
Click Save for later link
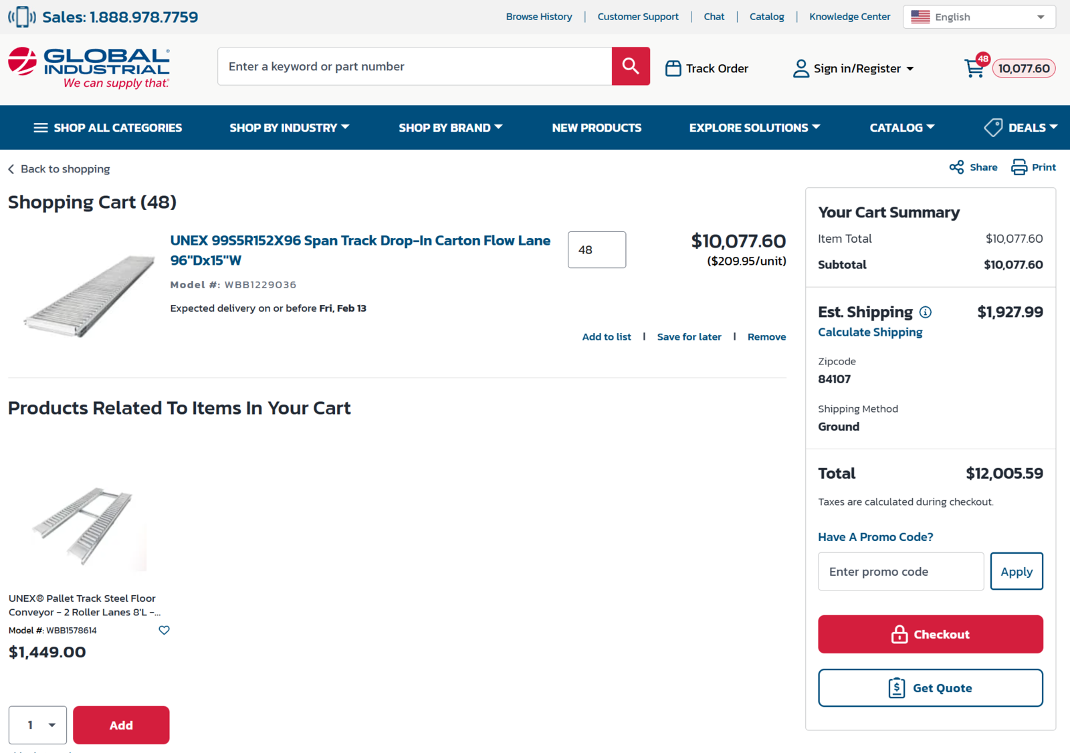[x=689, y=337]
